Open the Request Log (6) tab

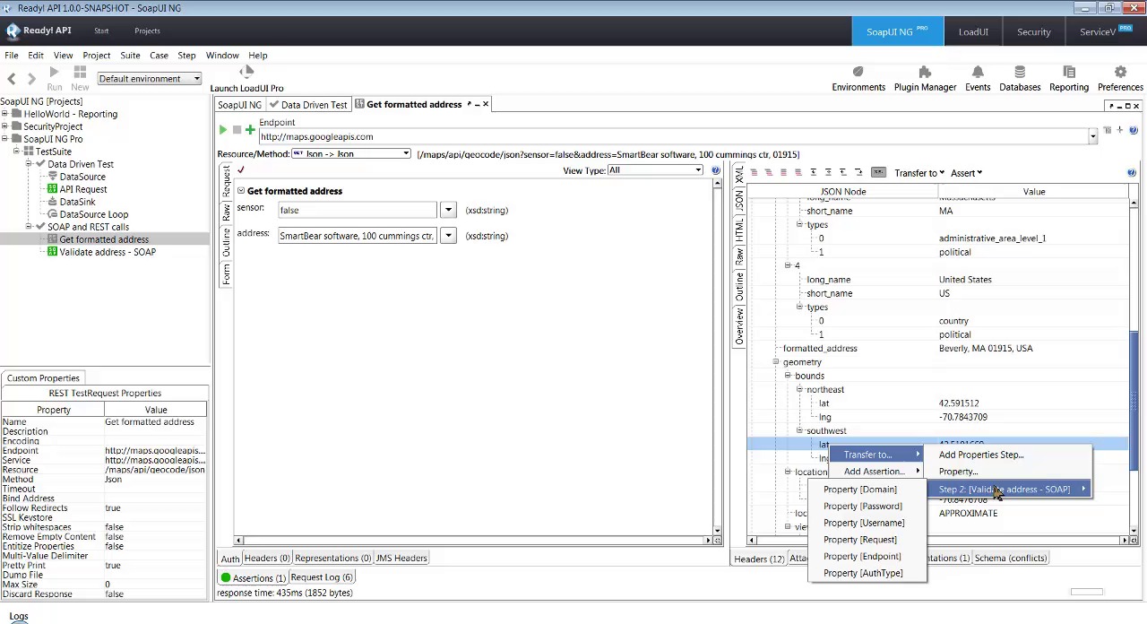pyautogui.click(x=321, y=577)
